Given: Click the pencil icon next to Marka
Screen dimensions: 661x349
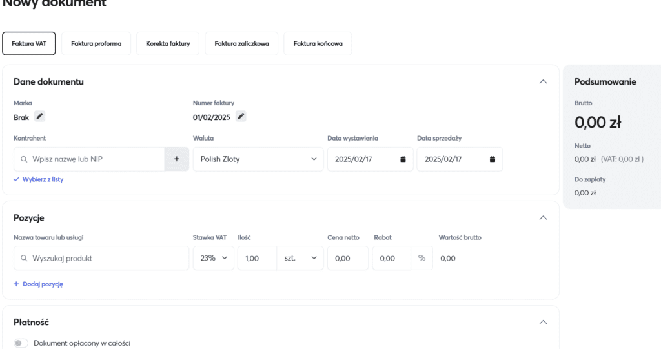Looking at the screenshot, I should point(40,117).
